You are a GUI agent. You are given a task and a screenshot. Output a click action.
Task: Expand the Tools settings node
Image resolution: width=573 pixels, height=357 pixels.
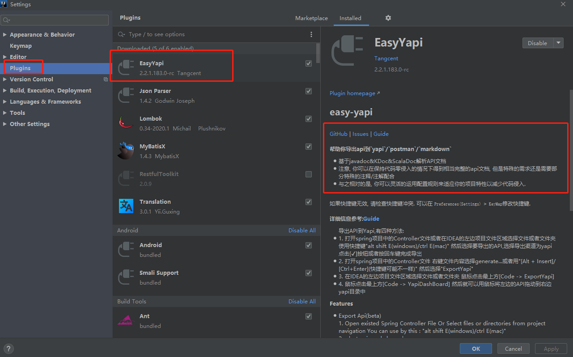(5, 113)
